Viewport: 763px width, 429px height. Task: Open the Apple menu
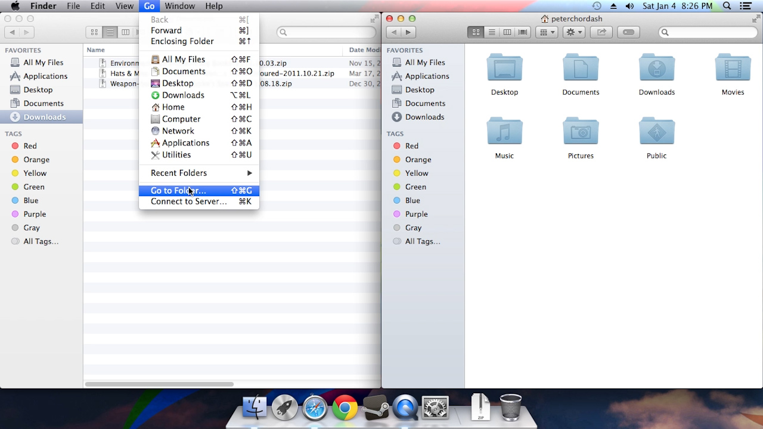[15, 6]
